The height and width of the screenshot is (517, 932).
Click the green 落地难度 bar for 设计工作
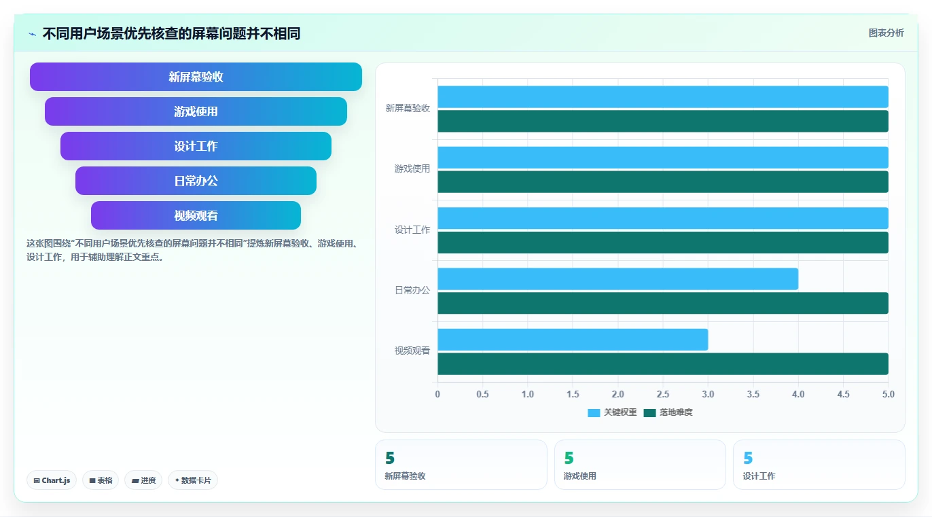tap(663, 243)
